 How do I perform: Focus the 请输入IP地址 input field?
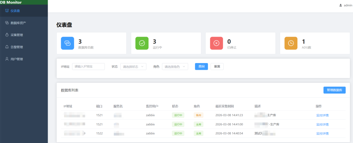(88, 67)
